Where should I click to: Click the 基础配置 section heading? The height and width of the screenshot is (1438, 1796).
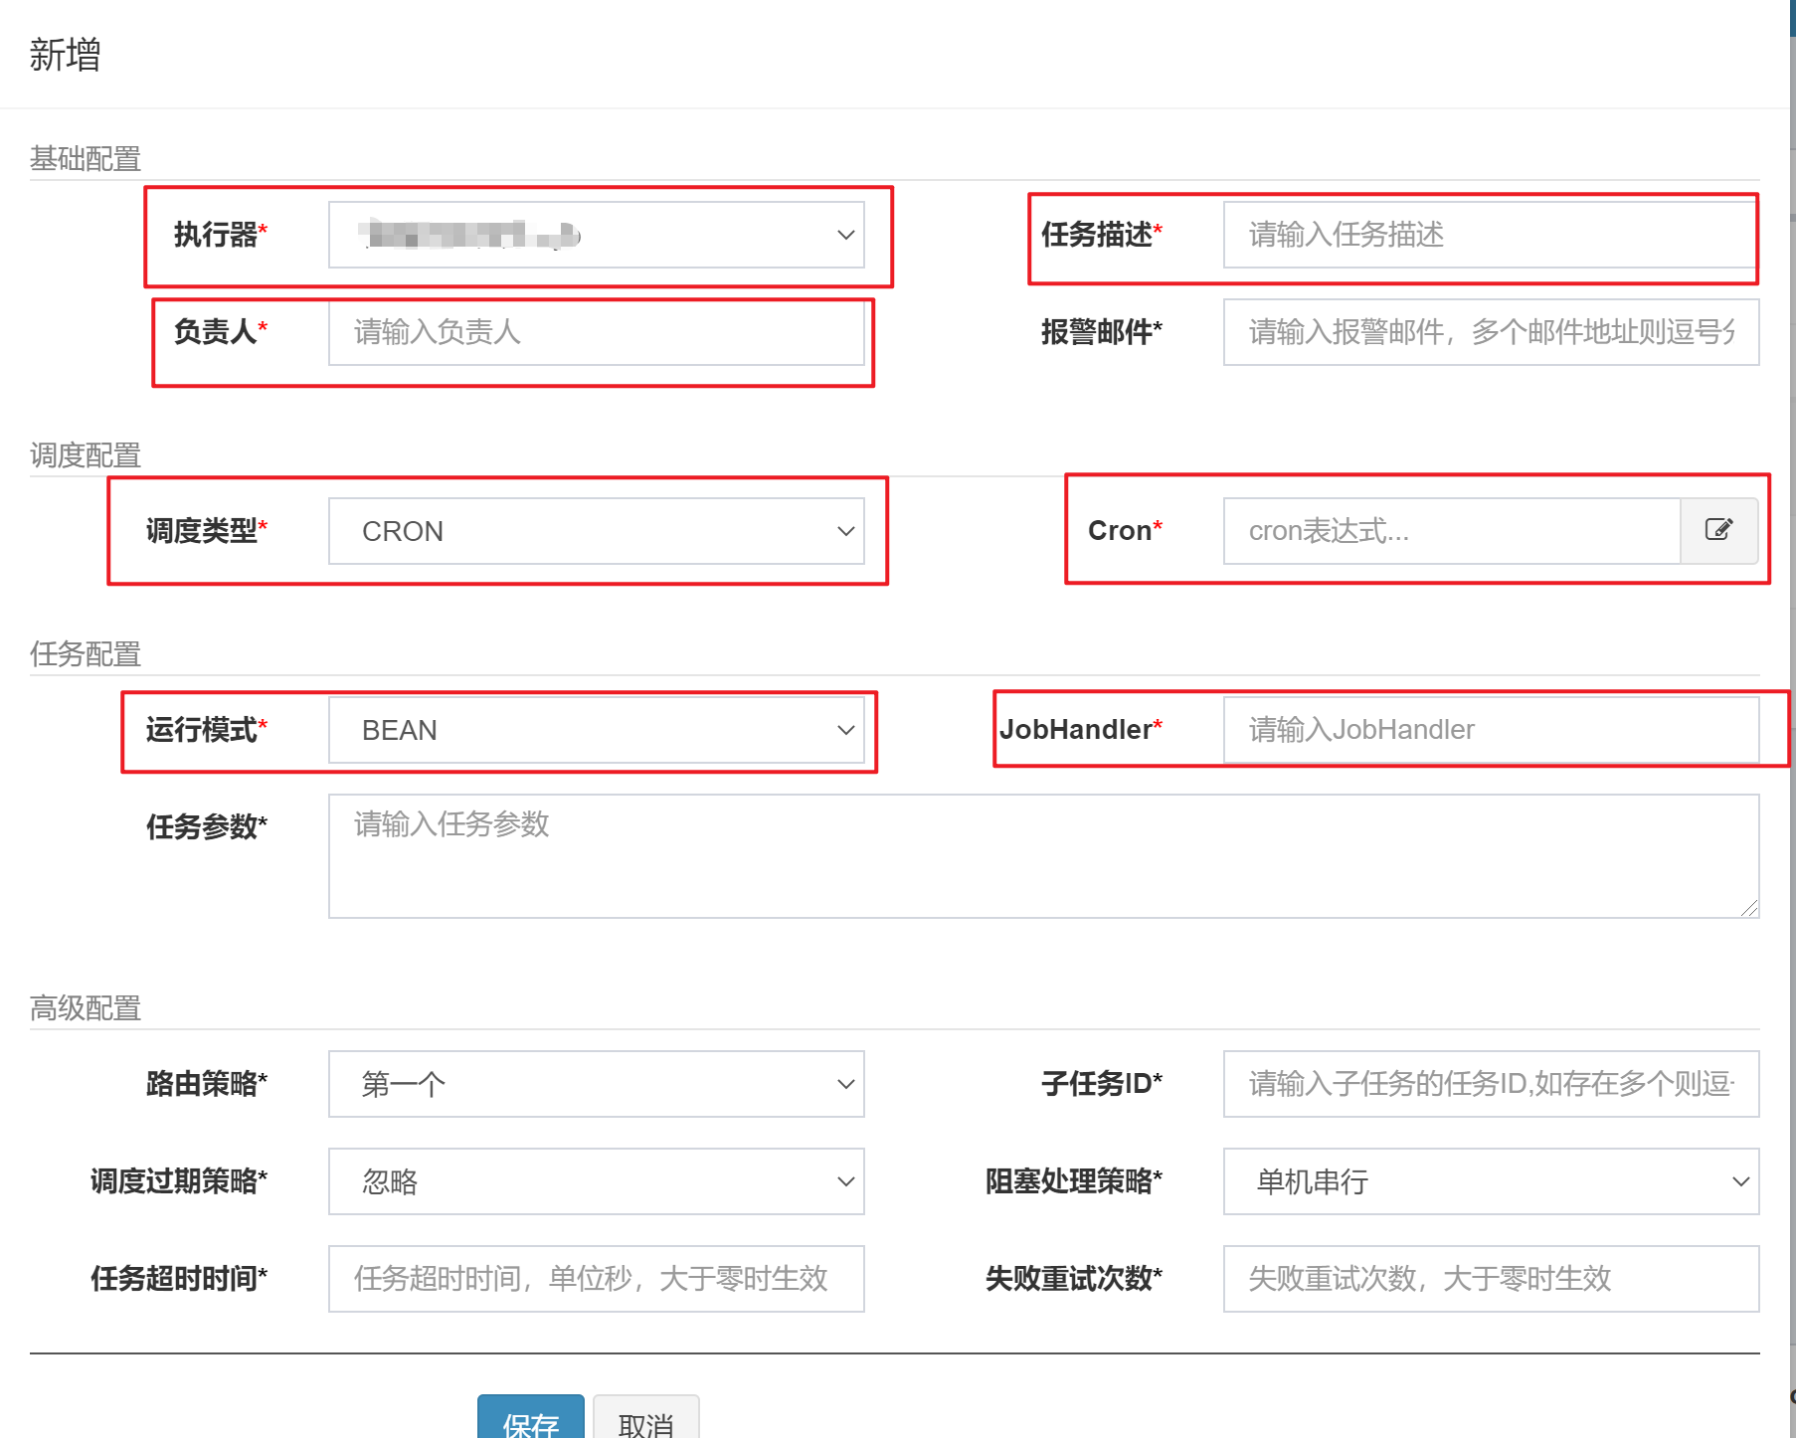coord(86,159)
